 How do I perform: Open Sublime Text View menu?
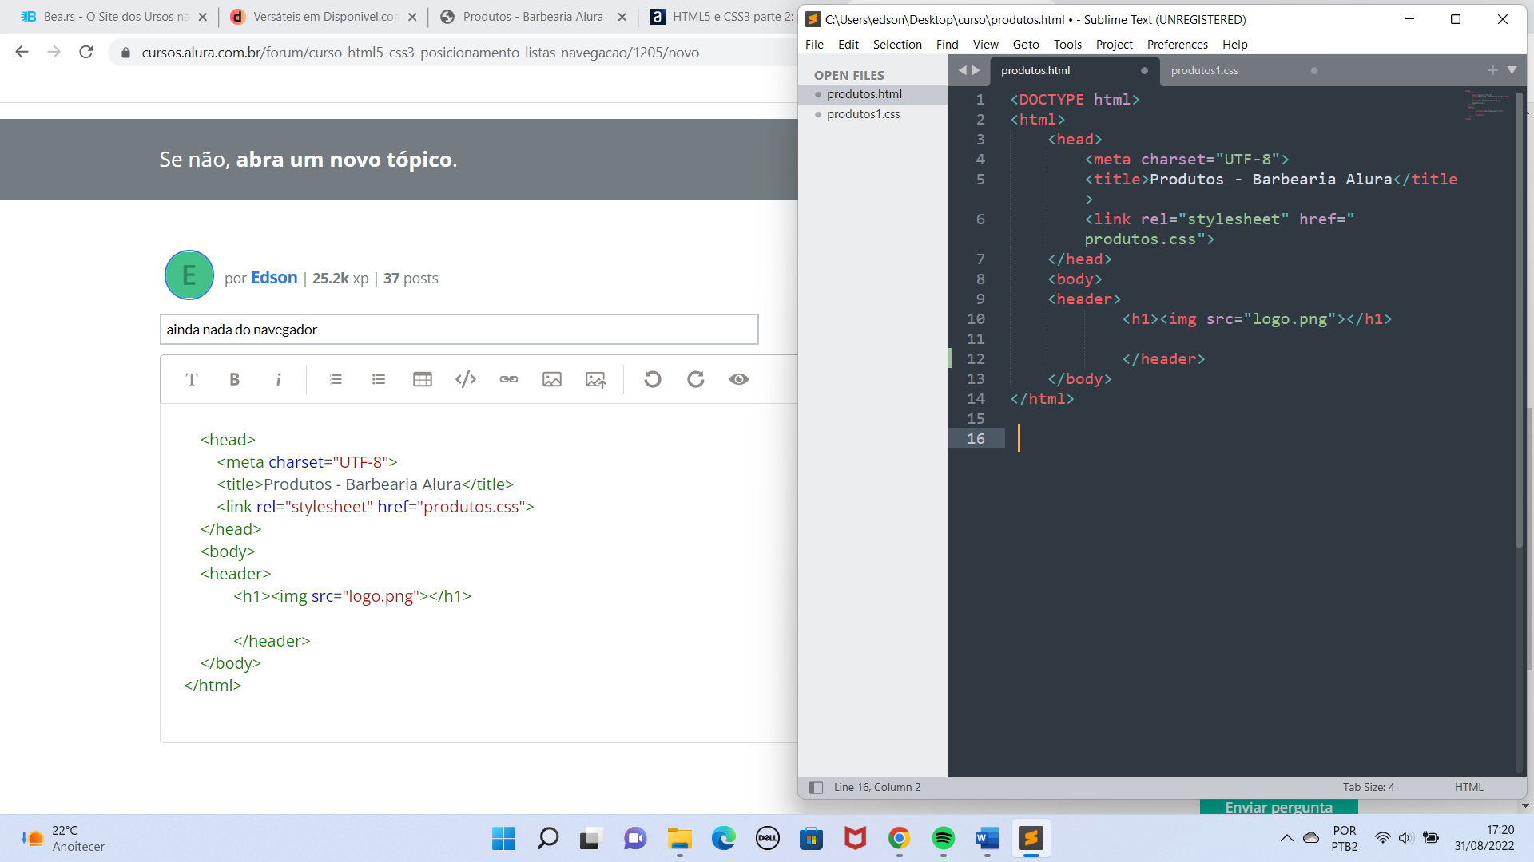click(x=985, y=45)
